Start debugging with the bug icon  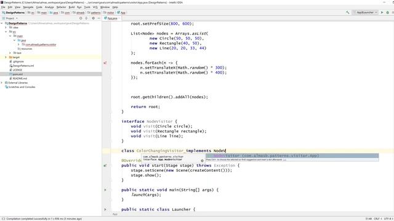(x=387, y=12)
